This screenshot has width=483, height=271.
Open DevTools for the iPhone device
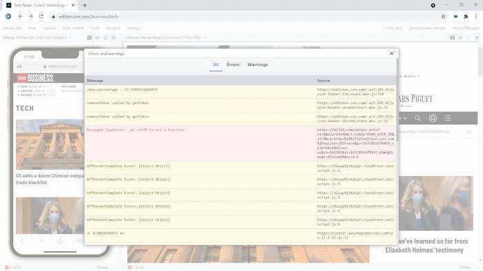tap(97, 37)
